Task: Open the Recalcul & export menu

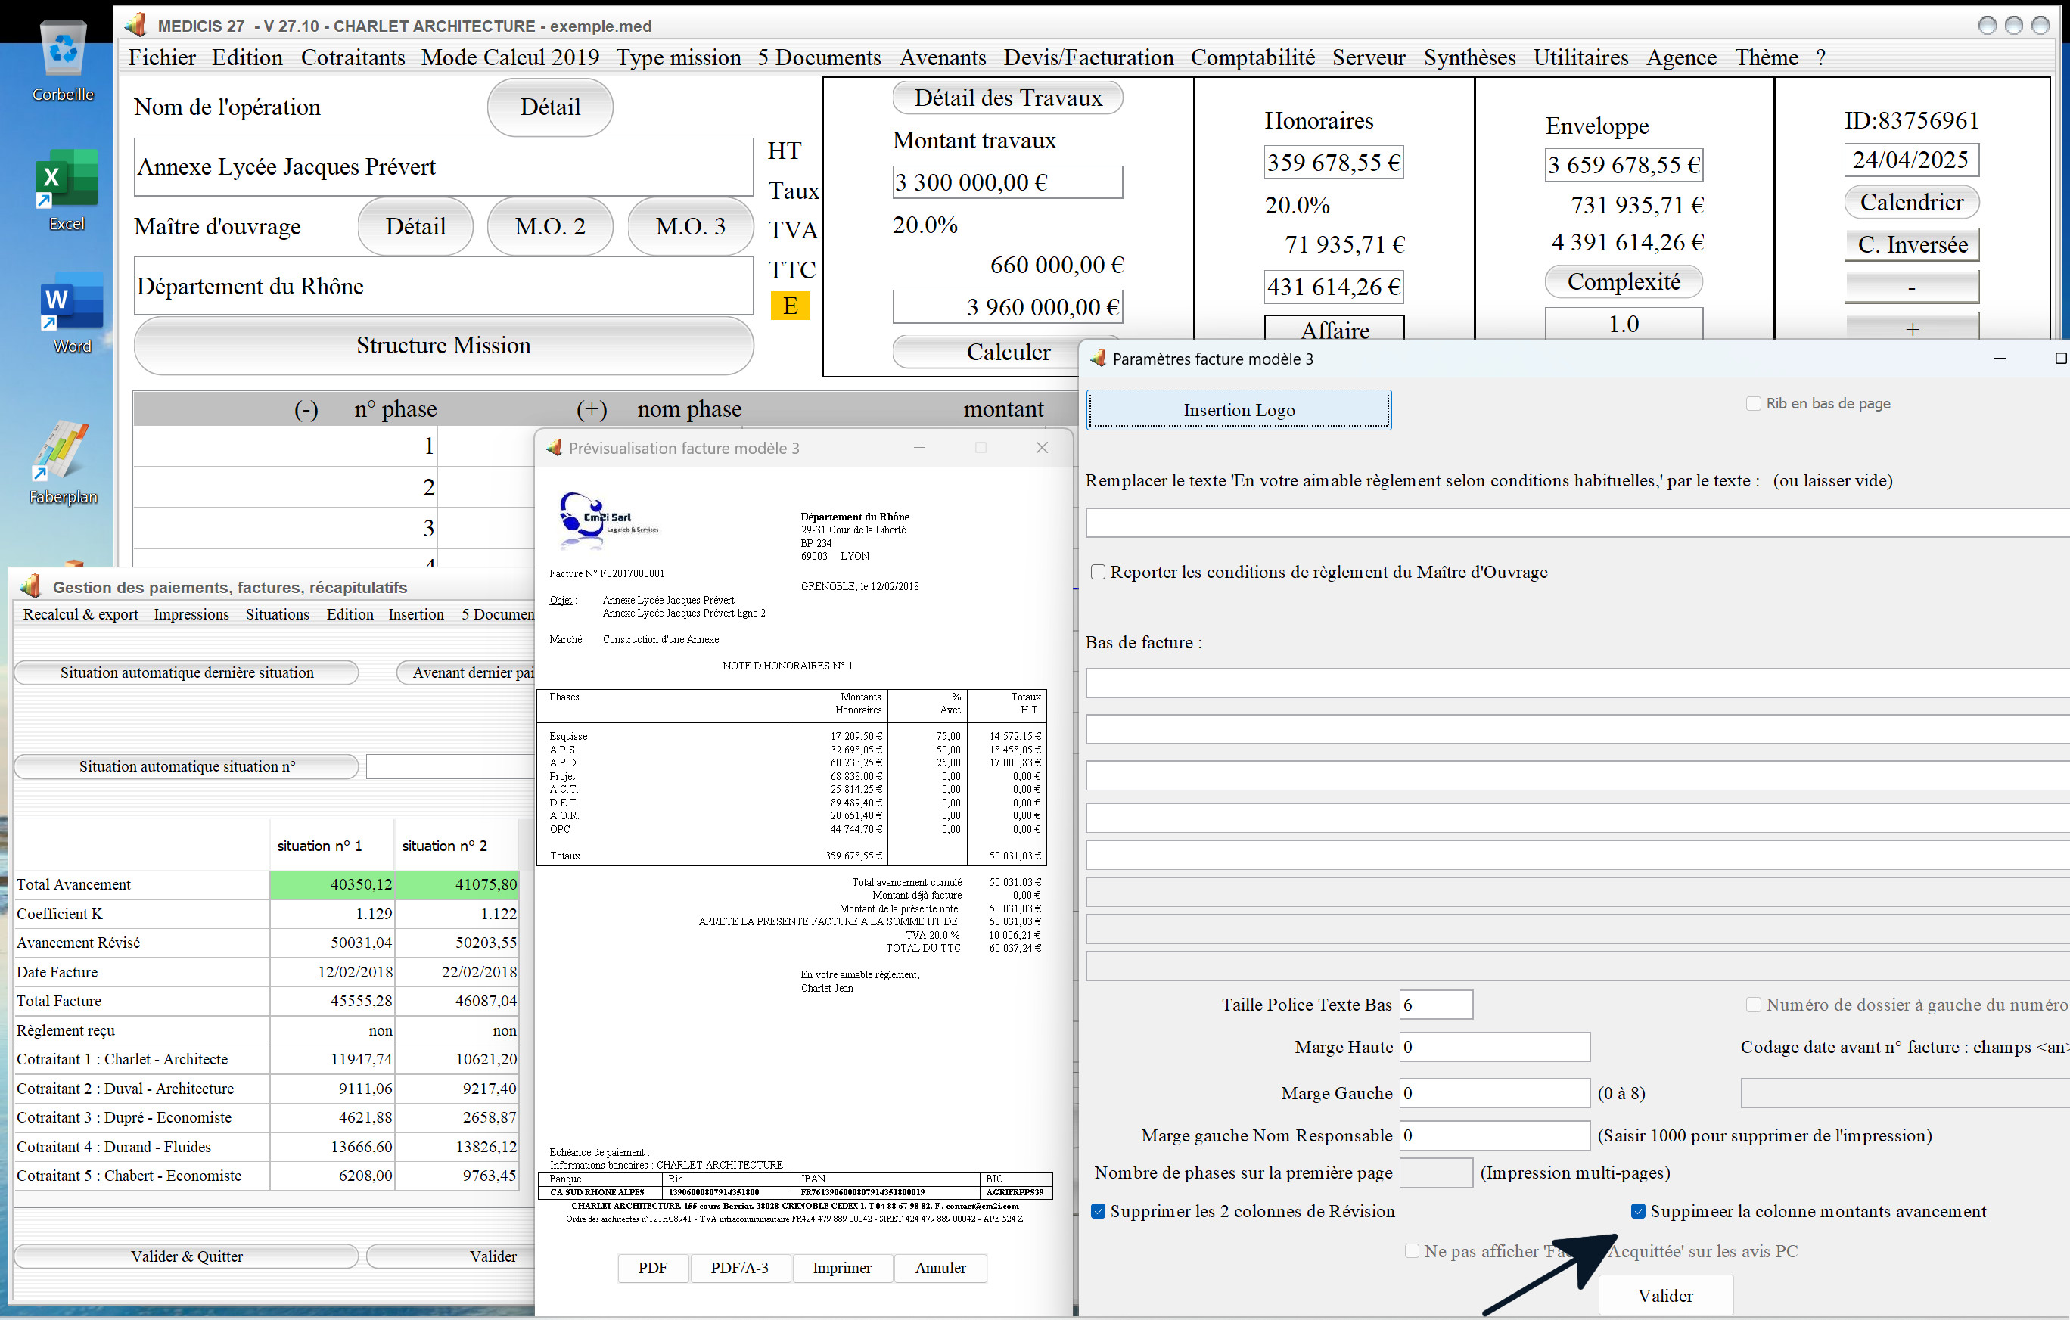Action: click(x=80, y=614)
